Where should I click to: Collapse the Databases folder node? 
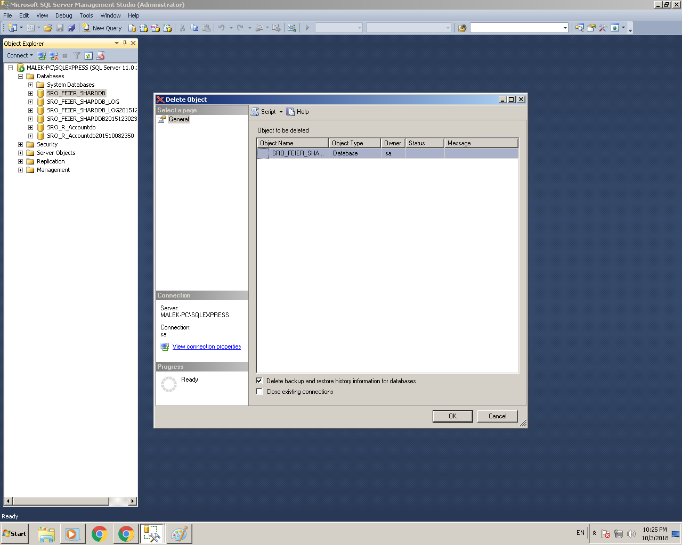20,76
